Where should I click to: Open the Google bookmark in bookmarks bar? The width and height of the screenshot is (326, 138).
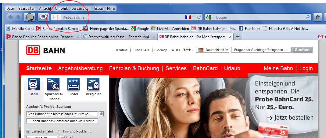click(x=140, y=28)
